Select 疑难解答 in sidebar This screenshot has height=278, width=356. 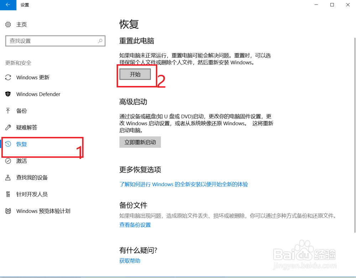coord(27,127)
